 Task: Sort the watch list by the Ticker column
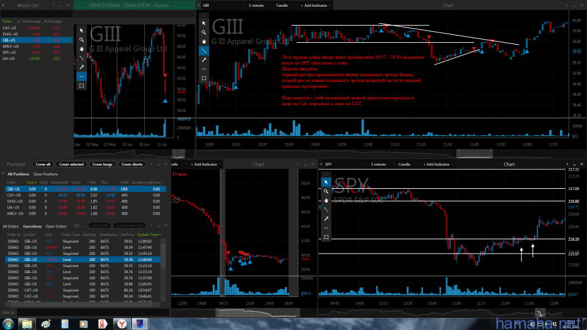7,21
